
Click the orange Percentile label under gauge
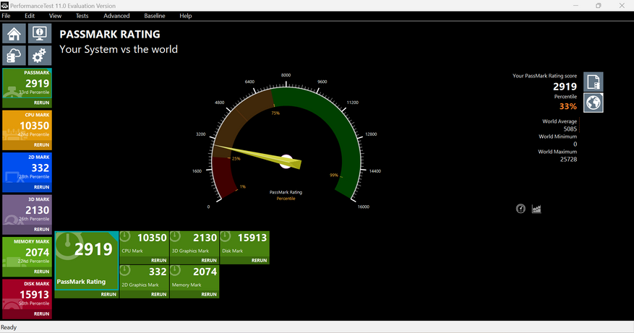pos(286,199)
